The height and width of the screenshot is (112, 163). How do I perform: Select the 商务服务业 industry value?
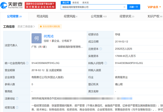click(x=121, y=77)
